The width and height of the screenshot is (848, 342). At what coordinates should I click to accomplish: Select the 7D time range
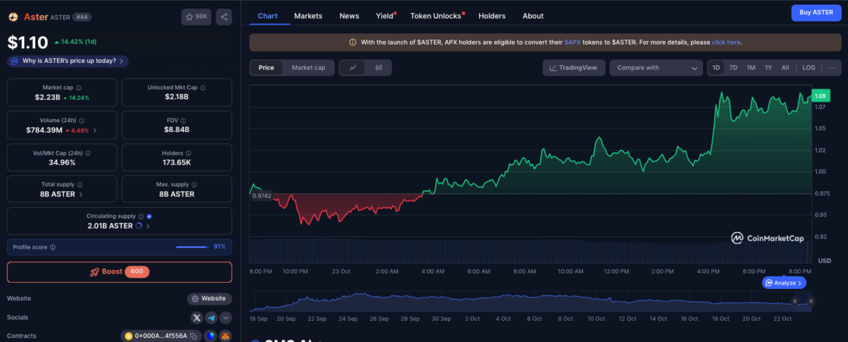[734, 68]
